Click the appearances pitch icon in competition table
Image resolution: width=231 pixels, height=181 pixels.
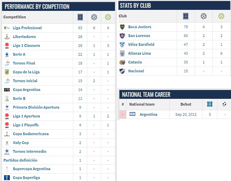80,17
